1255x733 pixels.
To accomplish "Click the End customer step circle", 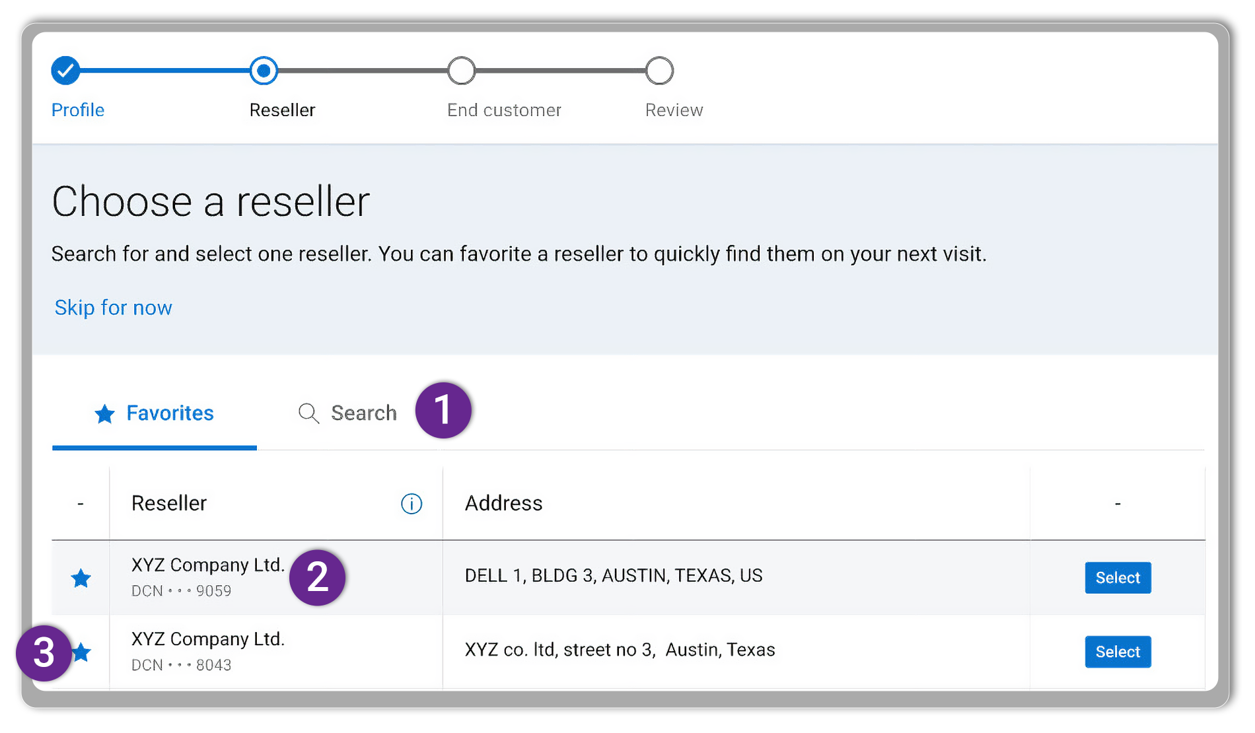I will [461, 71].
